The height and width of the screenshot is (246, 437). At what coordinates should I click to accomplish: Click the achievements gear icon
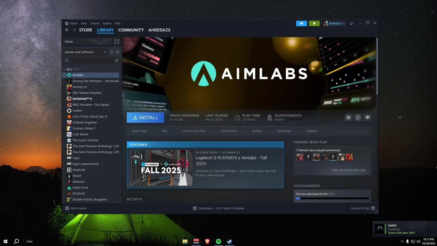coord(269,118)
